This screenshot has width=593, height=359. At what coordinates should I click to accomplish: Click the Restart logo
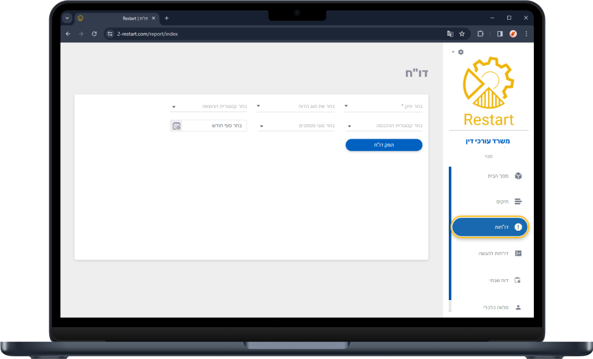tap(489, 92)
